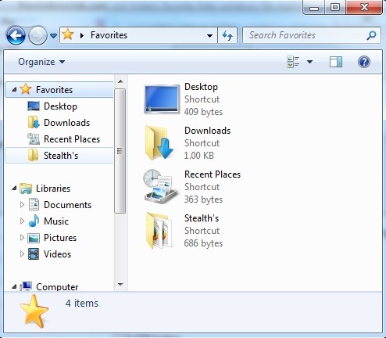Image resolution: width=386 pixels, height=338 pixels.
Task: Click the navigation pane scrollbar down arrow
Action: pyautogui.click(x=120, y=285)
